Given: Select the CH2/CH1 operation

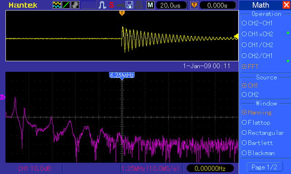Looking at the screenshot, I should tap(257, 56).
